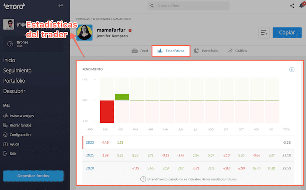The height and width of the screenshot is (190, 306).
Task: Click the 2022 total value -3.26
Action: [287, 142]
